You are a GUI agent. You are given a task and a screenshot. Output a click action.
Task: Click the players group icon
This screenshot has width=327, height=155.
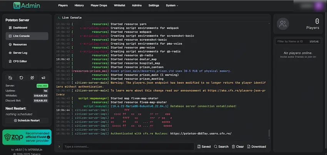(x=283, y=24)
